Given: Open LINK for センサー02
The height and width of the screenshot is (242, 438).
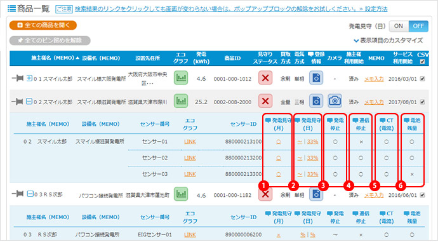Looking at the screenshot, I should 190,158.
